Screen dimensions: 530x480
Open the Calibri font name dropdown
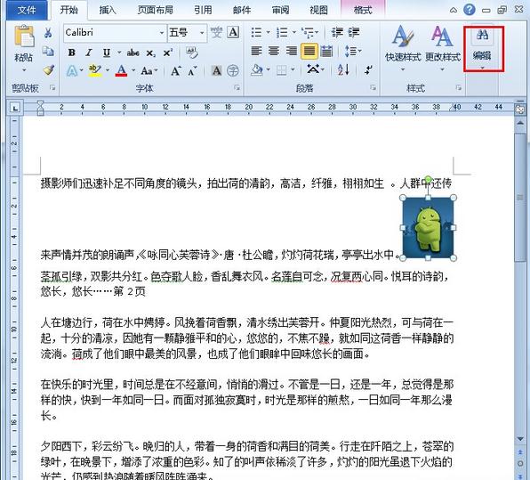coord(162,33)
